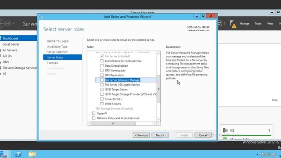Go to the Next wizard page
Image resolution: width=281 pixels, height=158 pixels.
[x=160, y=135]
